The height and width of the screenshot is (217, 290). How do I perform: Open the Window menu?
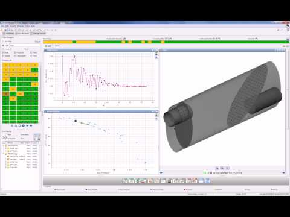tap(20, 26)
